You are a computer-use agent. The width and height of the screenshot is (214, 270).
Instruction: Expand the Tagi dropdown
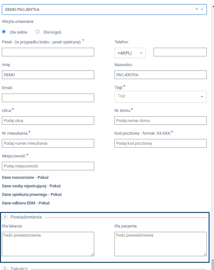click(x=161, y=96)
